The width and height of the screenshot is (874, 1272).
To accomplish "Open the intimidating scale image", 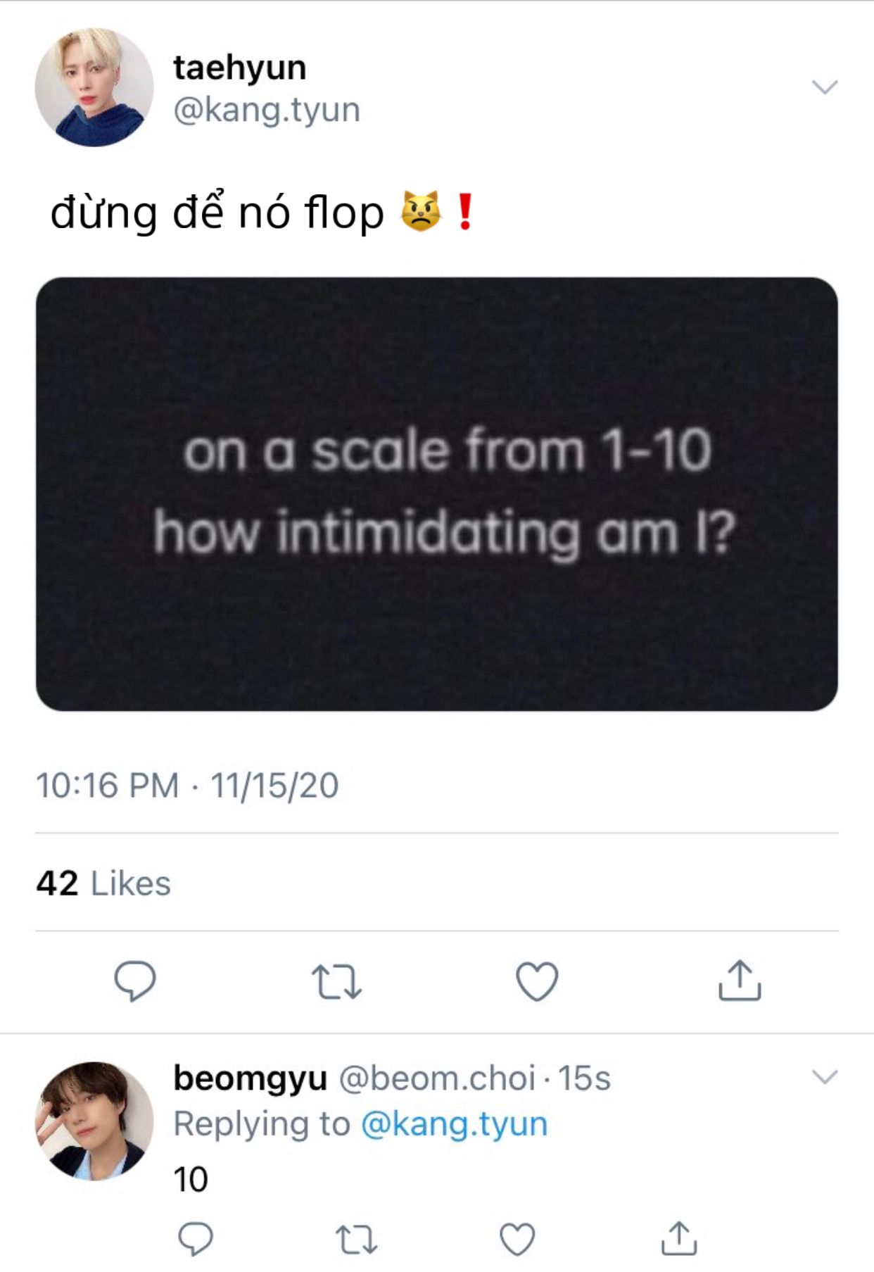I will [x=436, y=493].
